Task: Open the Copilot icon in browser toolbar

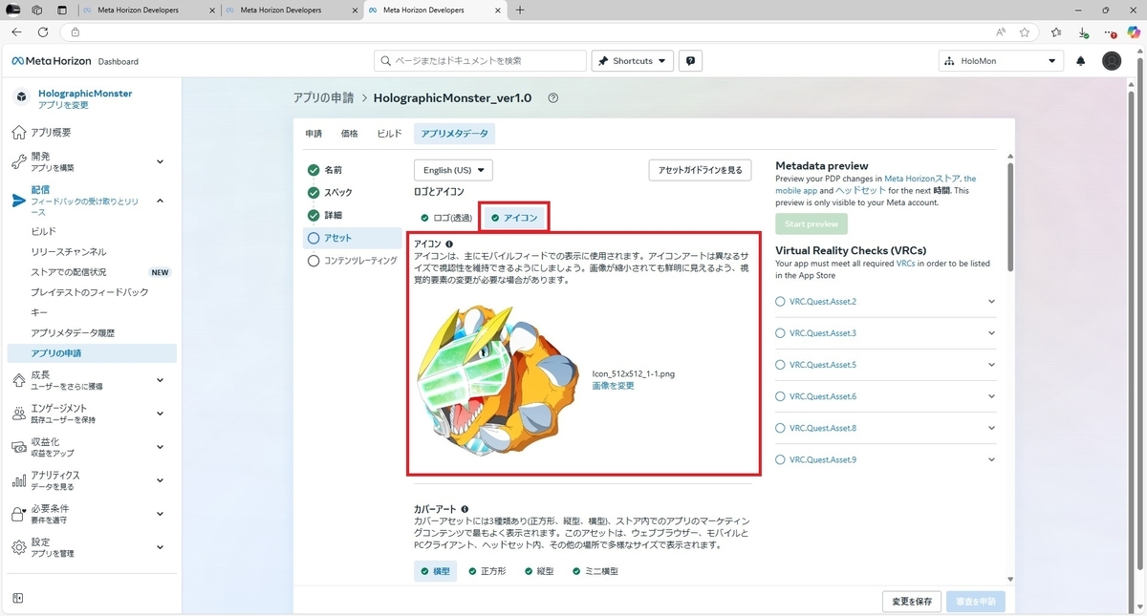Action: click(x=1134, y=32)
